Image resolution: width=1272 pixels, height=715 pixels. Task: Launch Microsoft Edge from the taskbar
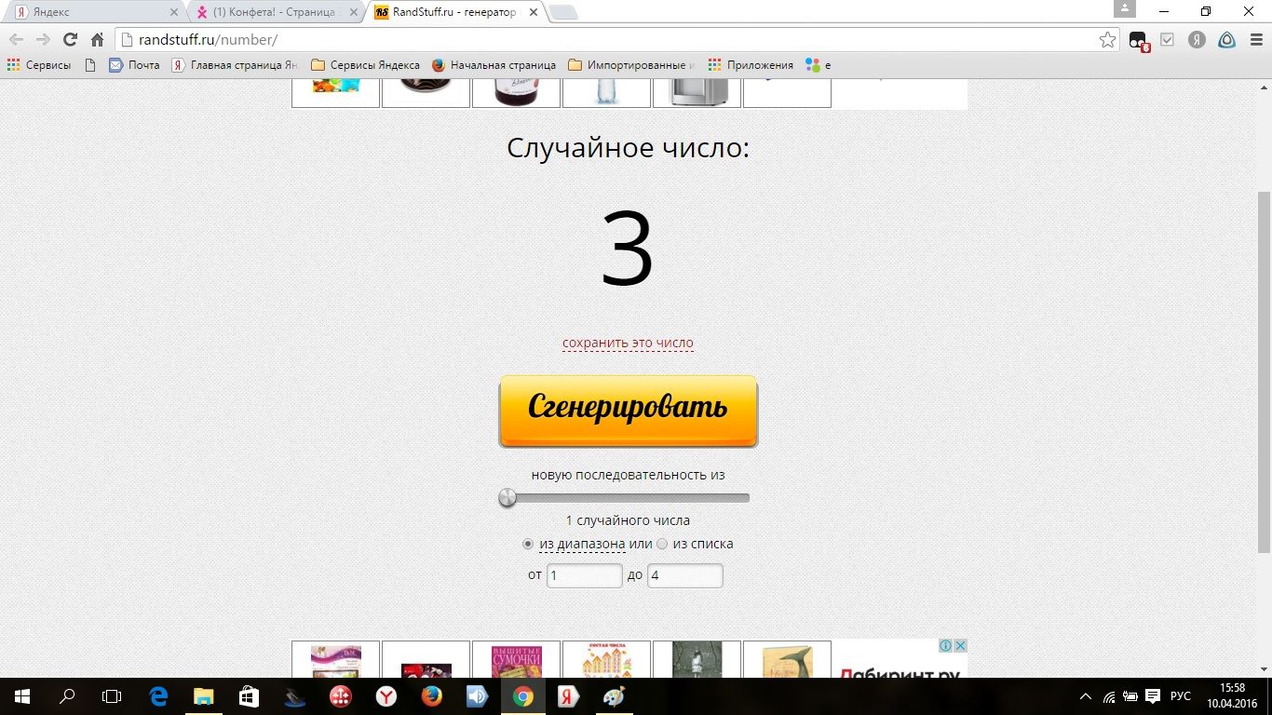pos(159,695)
